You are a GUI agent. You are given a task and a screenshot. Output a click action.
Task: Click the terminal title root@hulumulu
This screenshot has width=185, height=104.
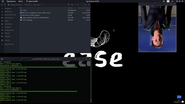46,59
